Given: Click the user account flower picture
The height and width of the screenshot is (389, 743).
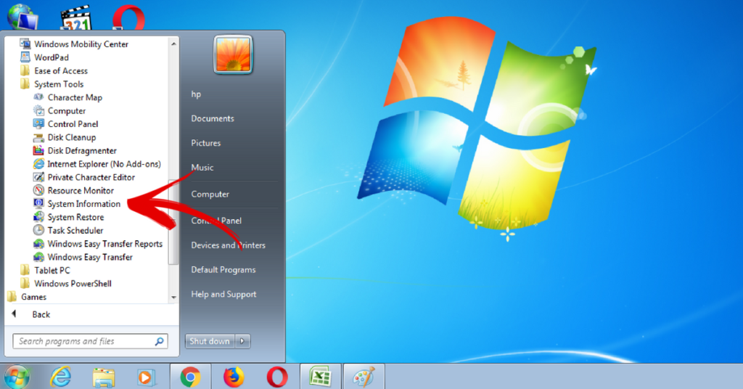Looking at the screenshot, I should tap(233, 54).
